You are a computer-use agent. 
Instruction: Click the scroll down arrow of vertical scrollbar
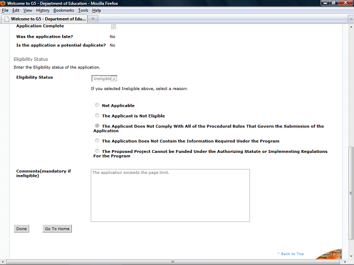351,256
